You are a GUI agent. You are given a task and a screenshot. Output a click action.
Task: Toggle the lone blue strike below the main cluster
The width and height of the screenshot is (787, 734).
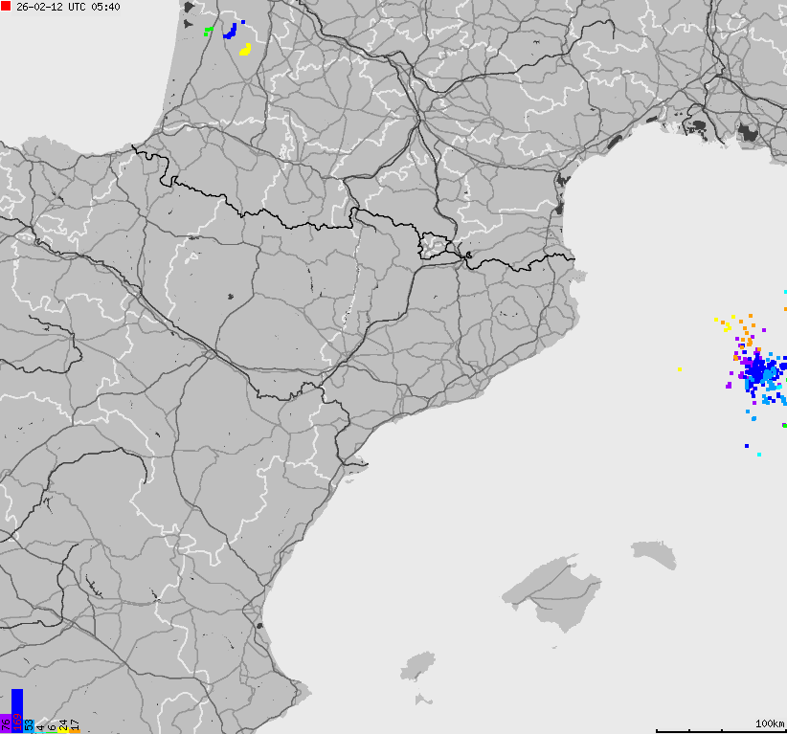pyautogui.click(x=747, y=444)
